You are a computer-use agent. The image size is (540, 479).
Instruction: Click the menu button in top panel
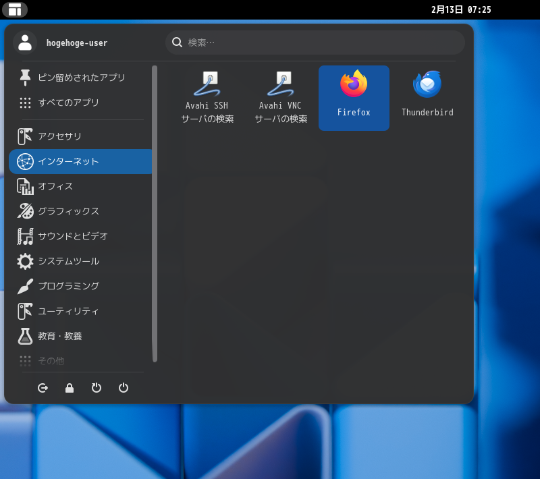coord(15,9)
